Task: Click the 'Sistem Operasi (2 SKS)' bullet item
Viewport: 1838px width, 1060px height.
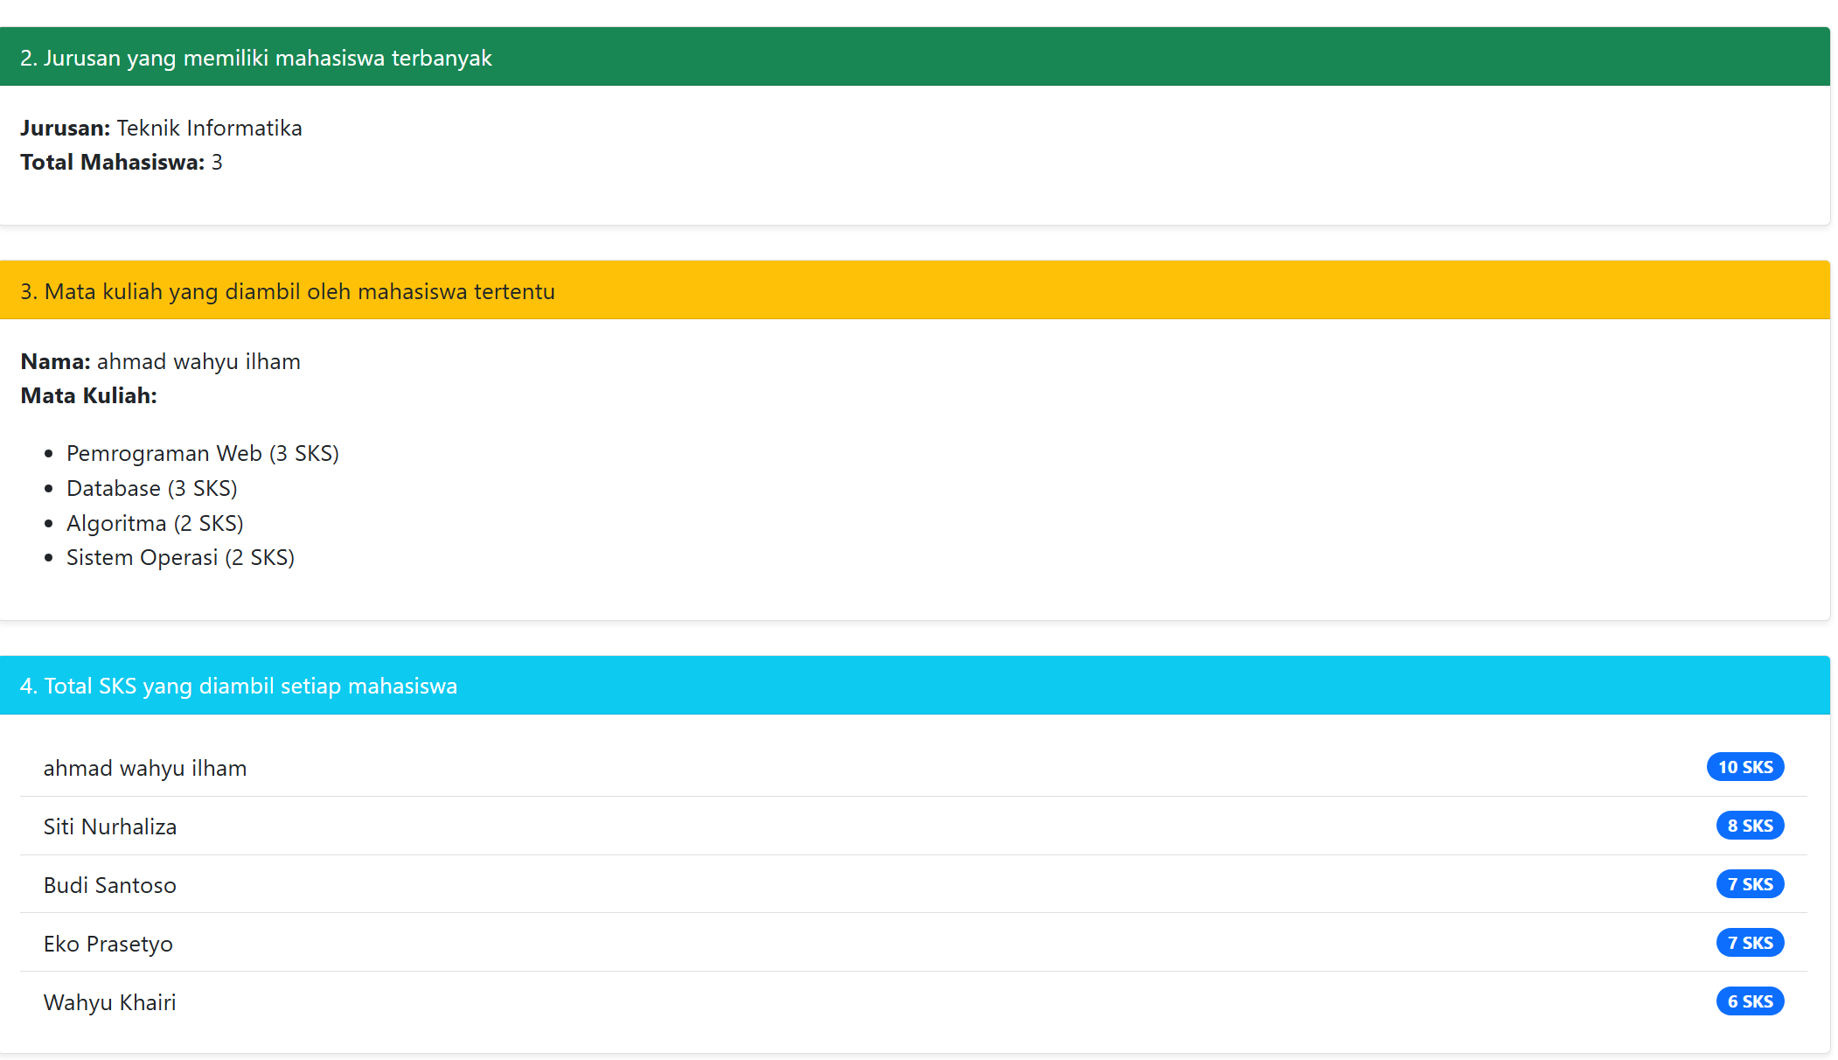Action: [x=180, y=557]
